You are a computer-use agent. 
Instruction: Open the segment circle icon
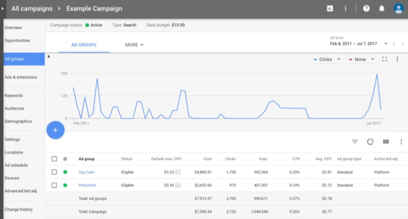[370, 142]
